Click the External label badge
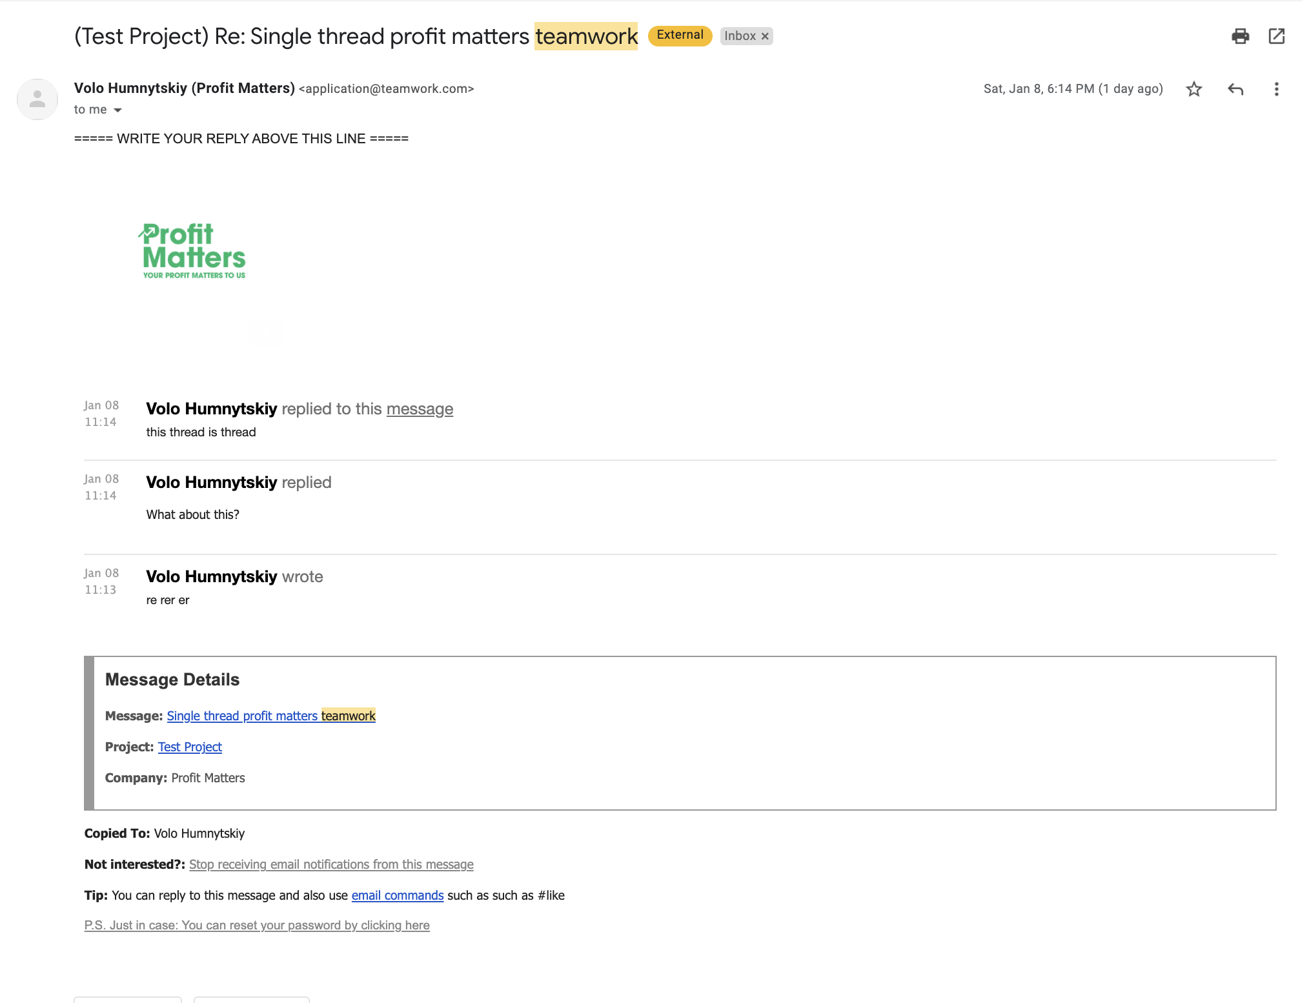Viewport: 1309px width, 1003px height. click(680, 35)
